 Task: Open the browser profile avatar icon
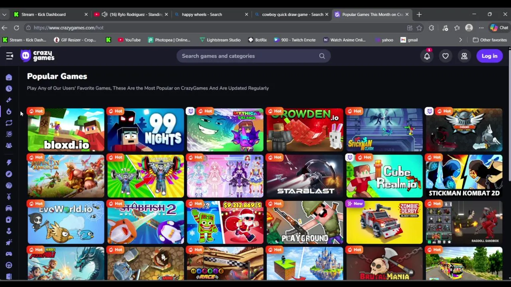pos(469,28)
